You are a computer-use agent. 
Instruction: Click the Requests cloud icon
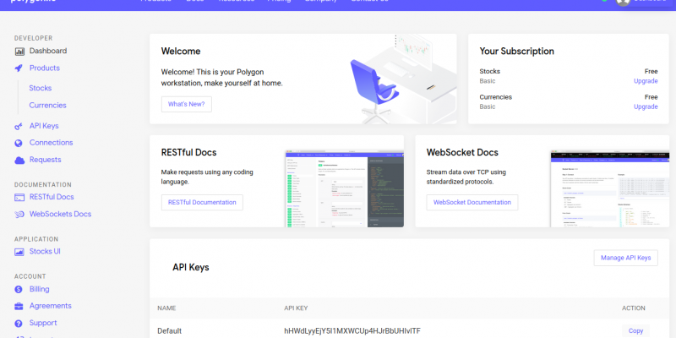coord(19,161)
